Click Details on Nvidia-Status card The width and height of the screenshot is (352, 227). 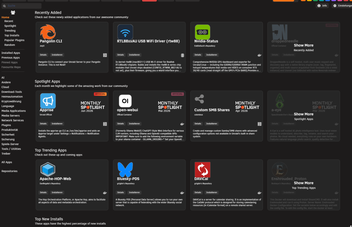tap(198, 55)
